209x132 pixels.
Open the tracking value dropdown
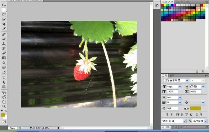coord(180,103)
